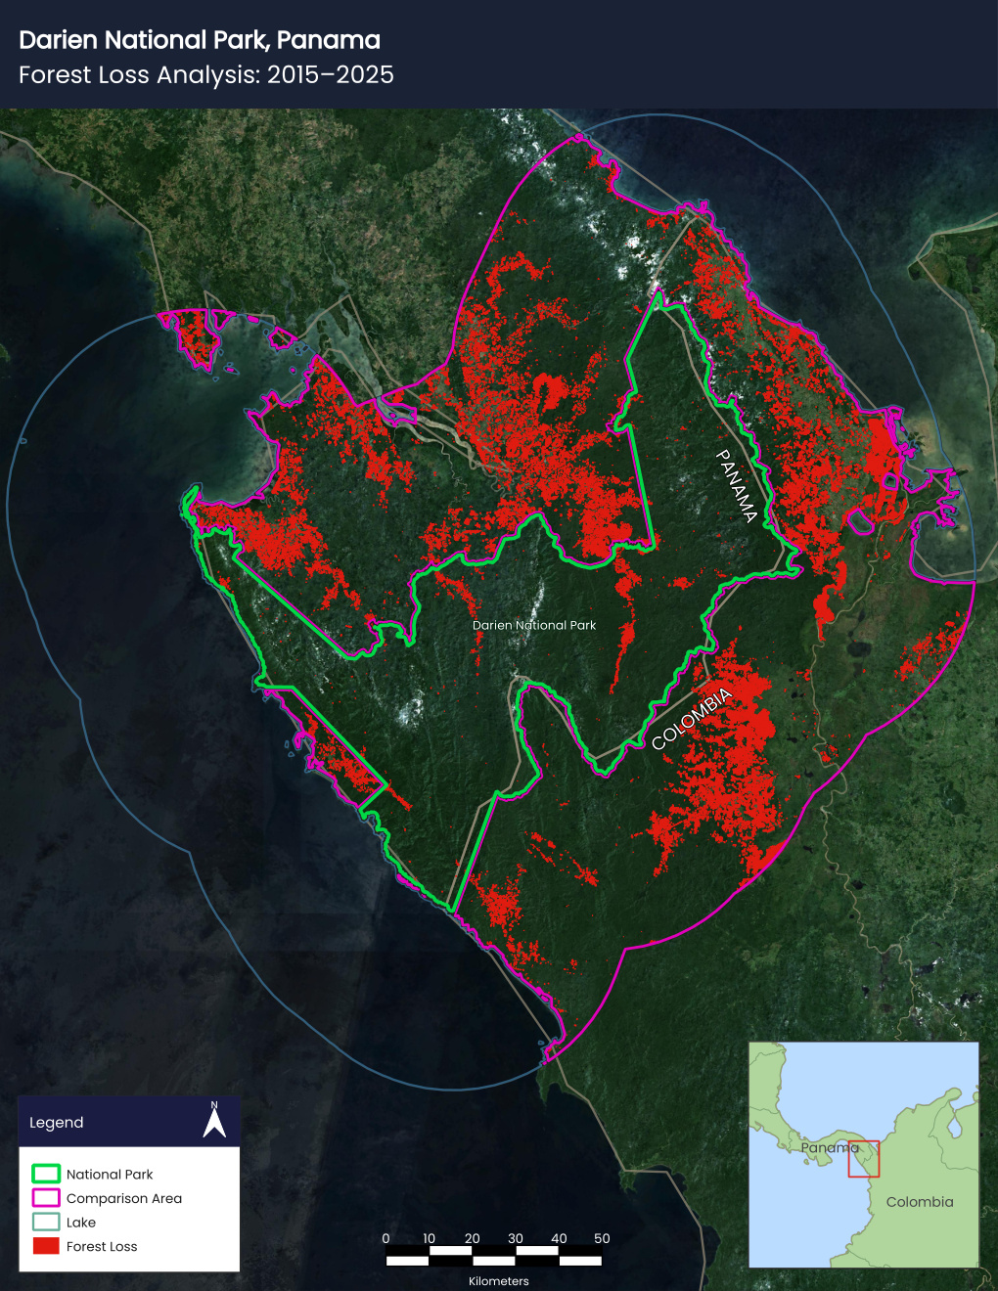This screenshot has height=1291, width=998.
Task: Click the "50" scale bar number
Action: 602,1238
